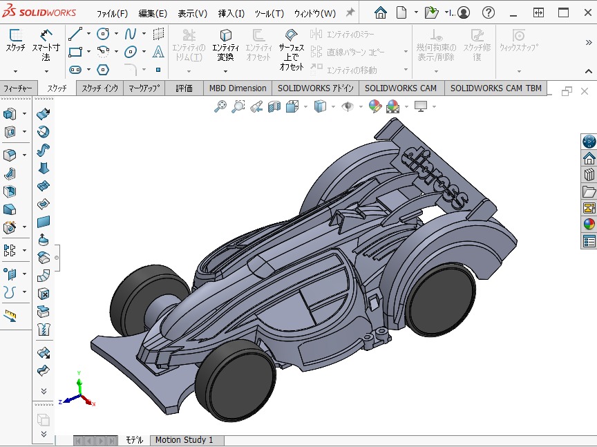
Task: Click the スマート寸法 button
Action: tap(46, 46)
